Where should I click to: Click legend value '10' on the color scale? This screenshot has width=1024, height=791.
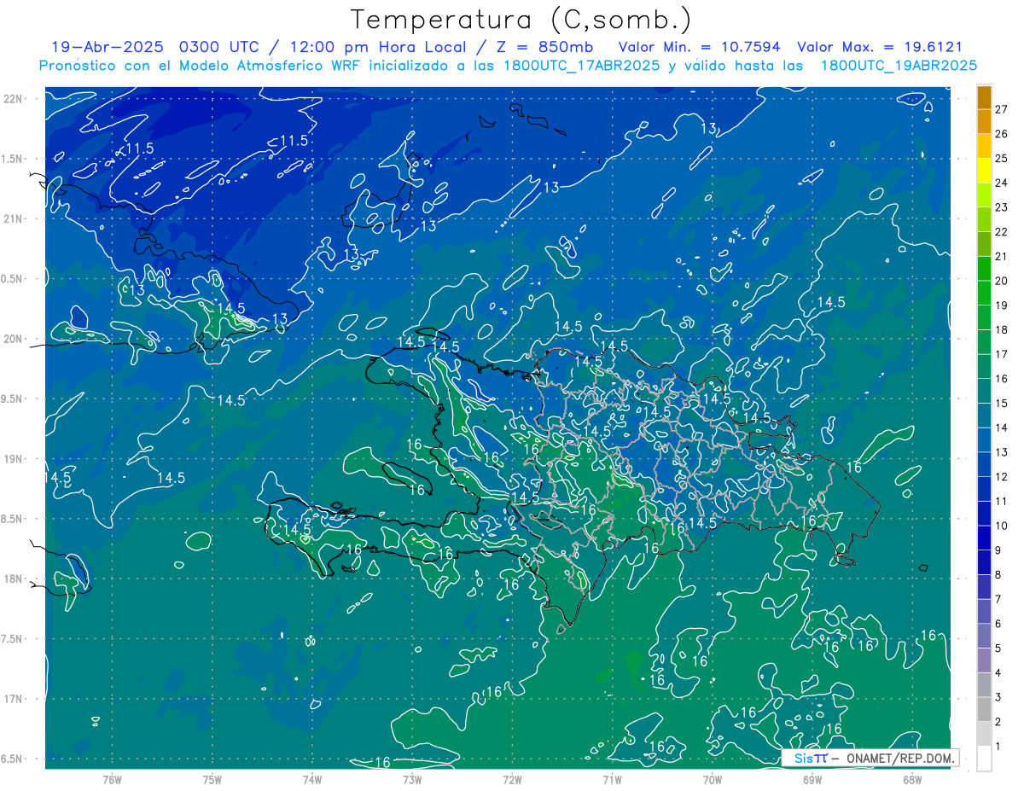tap(1002, 526)
